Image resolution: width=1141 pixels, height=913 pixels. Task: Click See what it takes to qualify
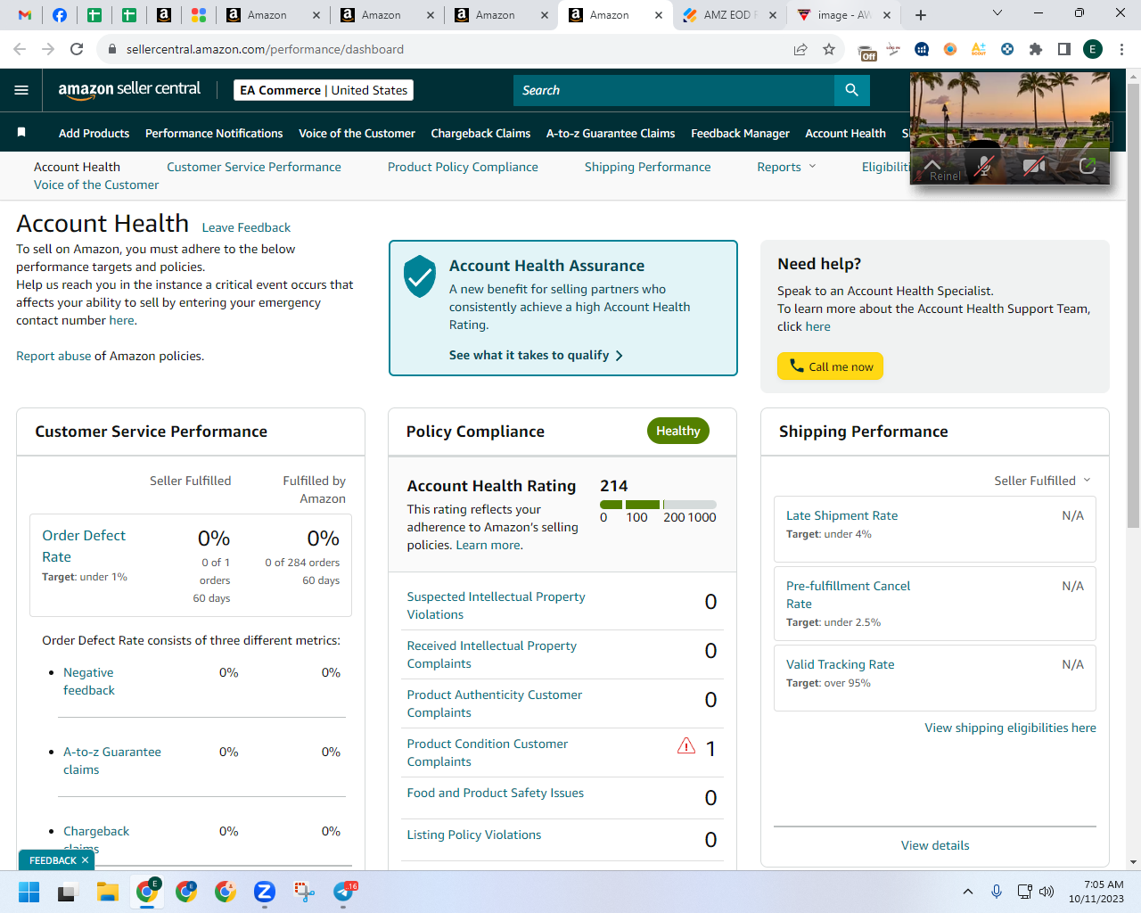pyautogui.click(x=536, y=355)
